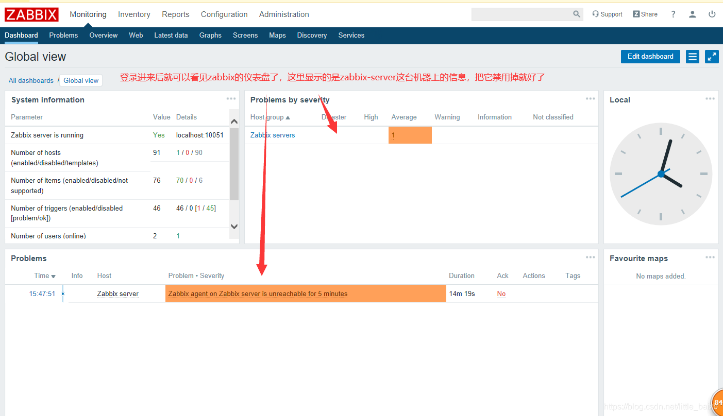Click the No acknowledgement link
This screenshot has height=416, width=723.
[501, 293]
